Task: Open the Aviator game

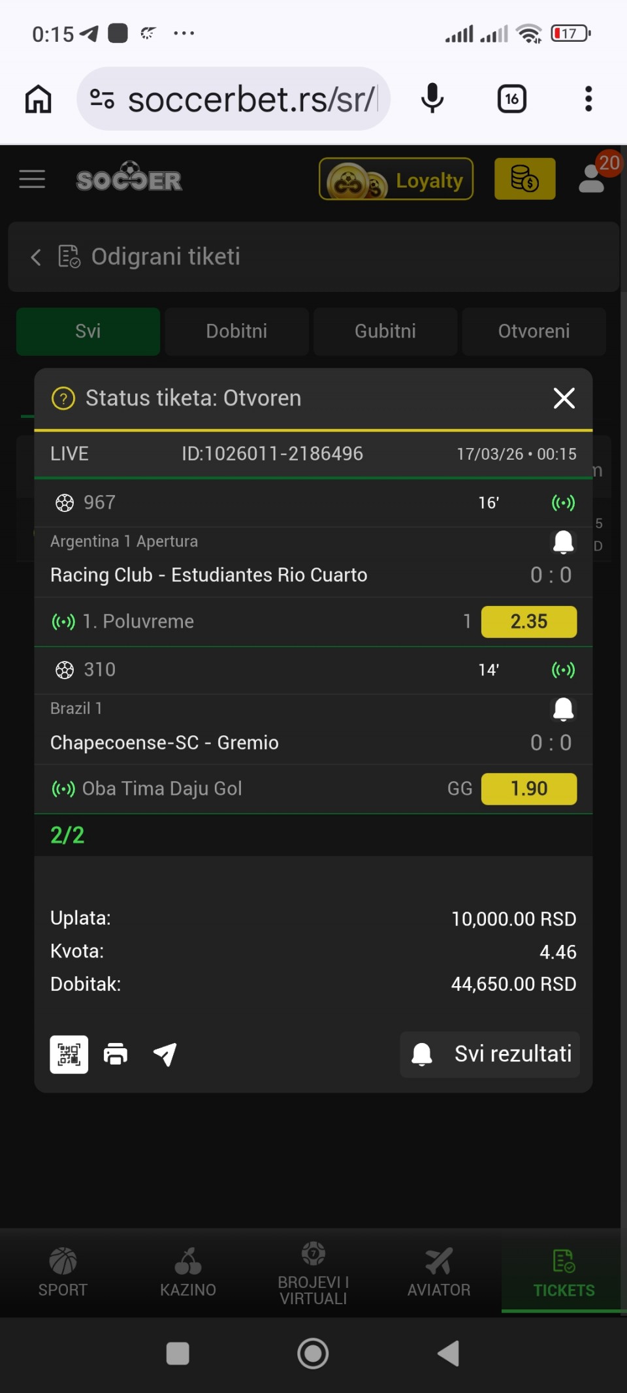Action: pos(439,1271)
